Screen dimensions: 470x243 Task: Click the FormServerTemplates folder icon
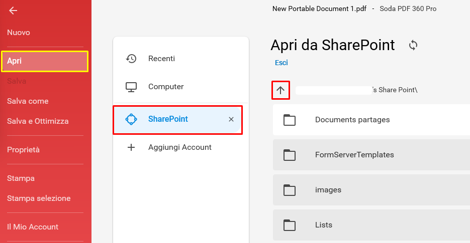click(x=290, y=155)
